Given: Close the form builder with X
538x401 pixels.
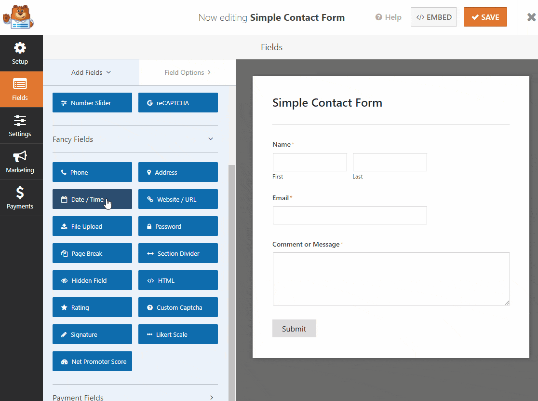Looking at the screenshot, I should [x=531, y=17].
